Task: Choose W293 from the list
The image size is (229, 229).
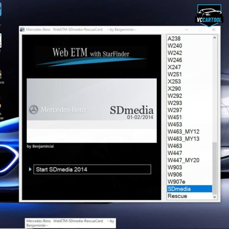Action: (189, 103)
